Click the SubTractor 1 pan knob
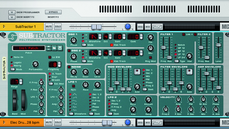The image size is (229, 129). (x=128, y=27)
